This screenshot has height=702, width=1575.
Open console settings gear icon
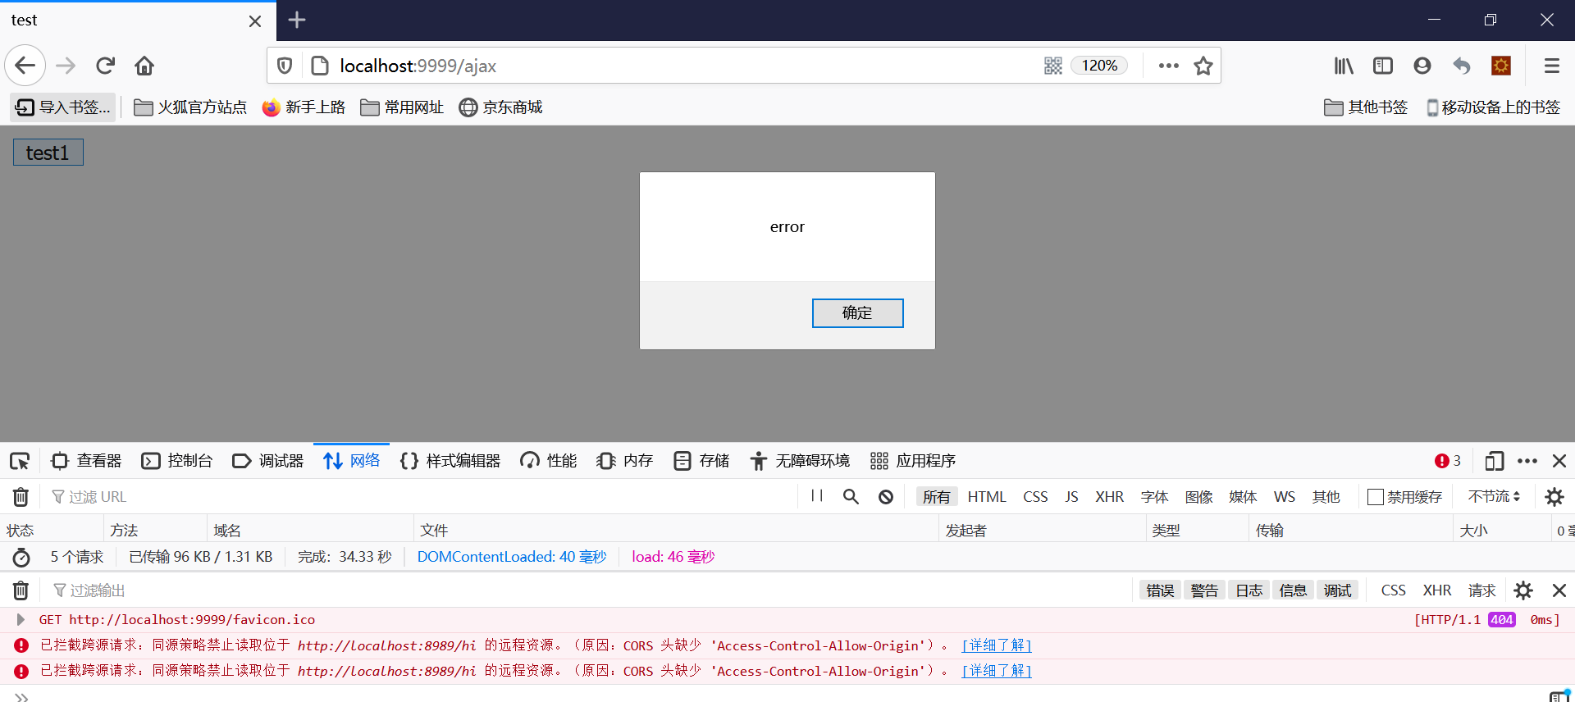tap(1523, 590)
